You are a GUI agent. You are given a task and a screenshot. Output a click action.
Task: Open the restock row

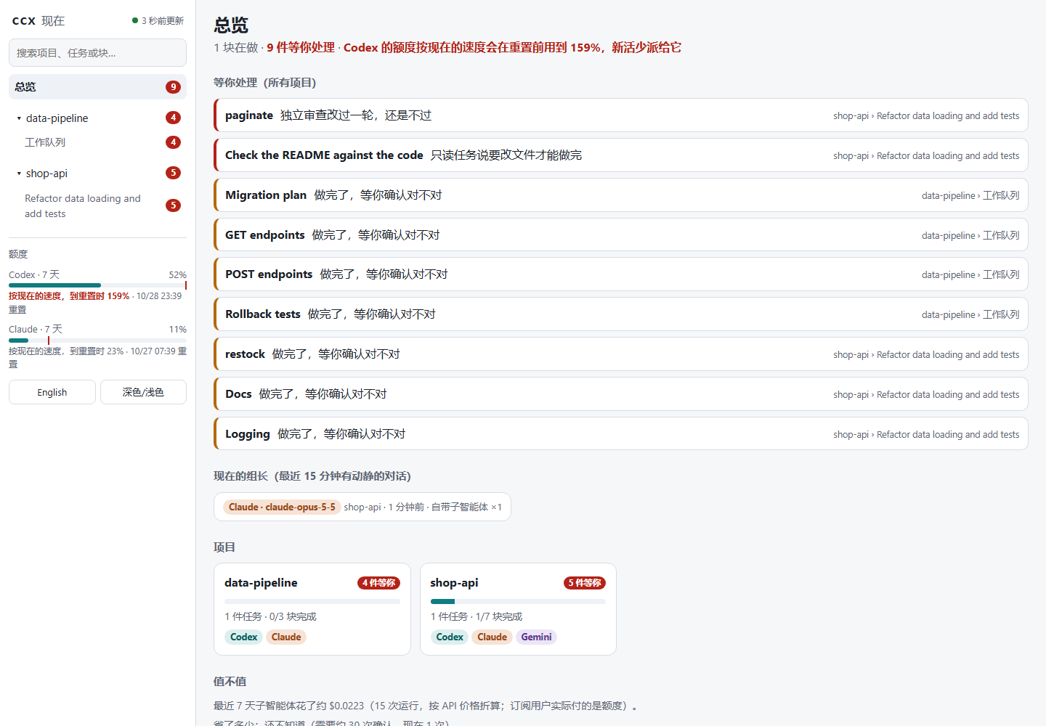tap(621, 354)
